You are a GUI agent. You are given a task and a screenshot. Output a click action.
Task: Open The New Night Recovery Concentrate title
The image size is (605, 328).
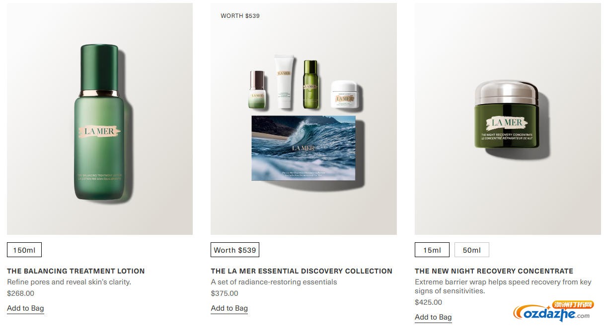pos(494,271)
